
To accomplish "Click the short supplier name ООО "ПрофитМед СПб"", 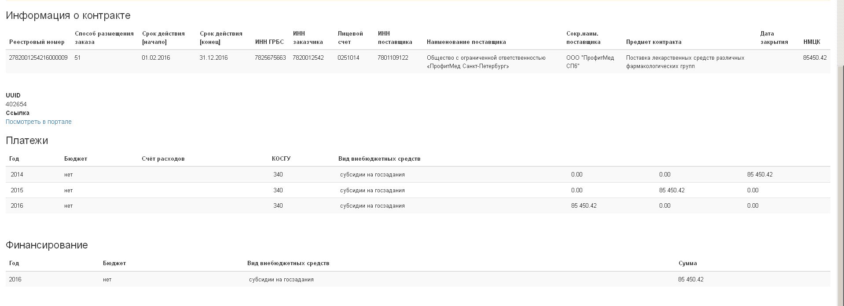I will coord(590,62).
